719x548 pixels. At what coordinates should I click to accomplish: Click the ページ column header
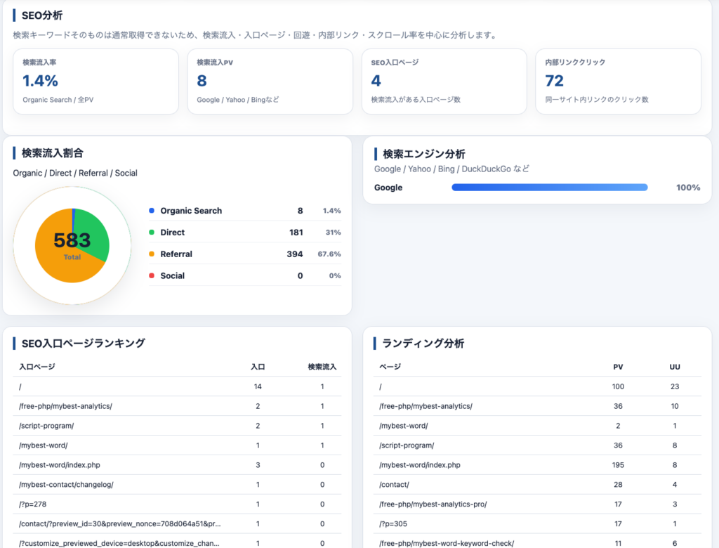[x=390, y=367]
